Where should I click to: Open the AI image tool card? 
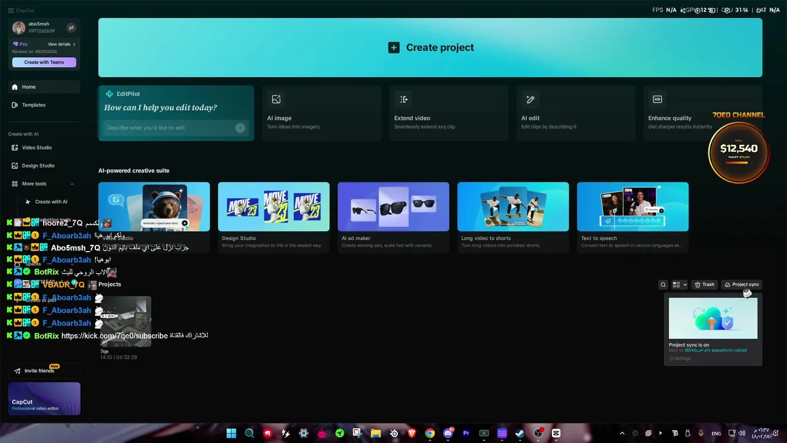point(322,113)
